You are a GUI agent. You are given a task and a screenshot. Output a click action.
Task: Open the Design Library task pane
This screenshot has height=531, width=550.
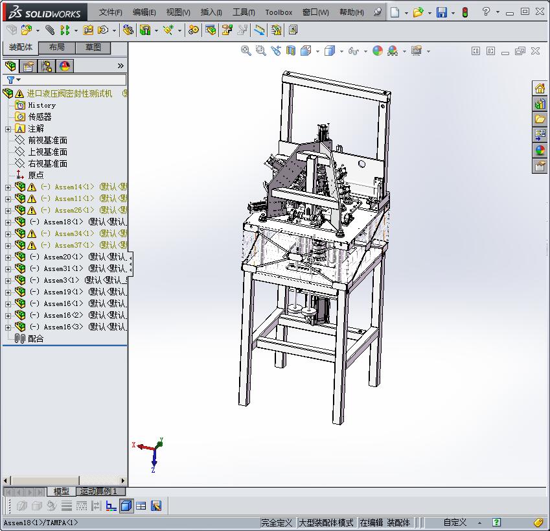click(540, 104)
